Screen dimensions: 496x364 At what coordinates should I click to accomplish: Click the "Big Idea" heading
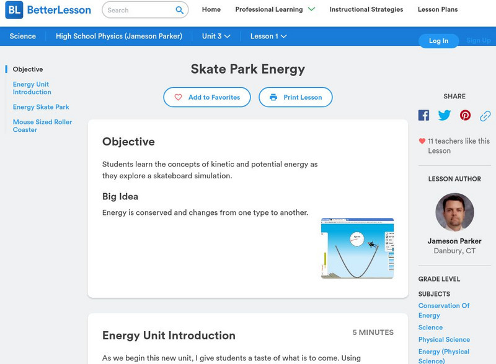tap(120, 196)
